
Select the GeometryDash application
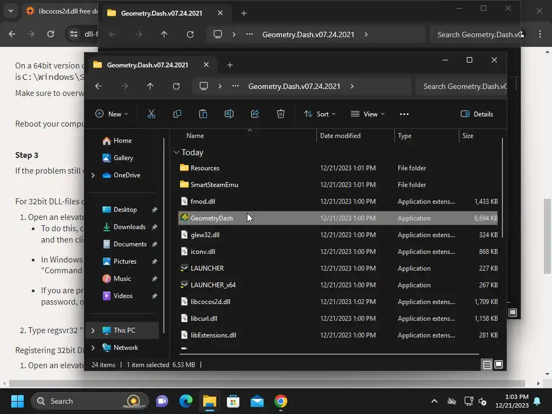338,218
